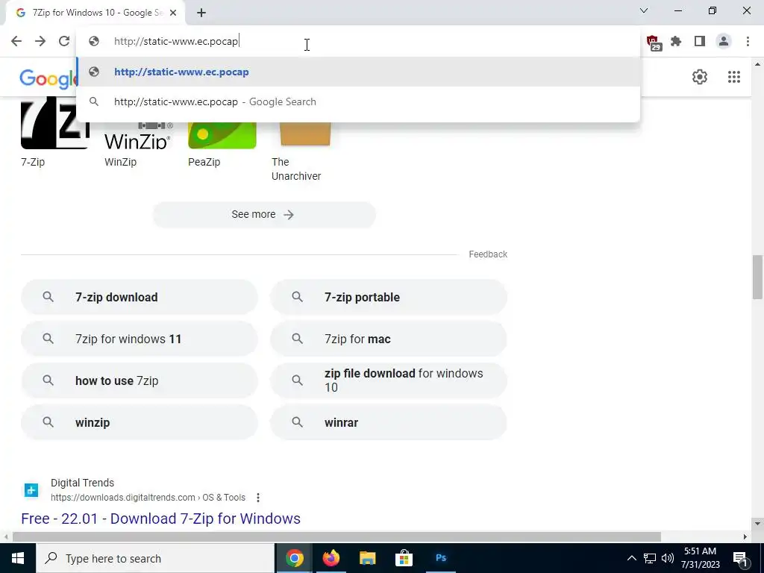Search related term 7zip for windows 11
The height and width of the screenshot is (573, 764).
139,339
